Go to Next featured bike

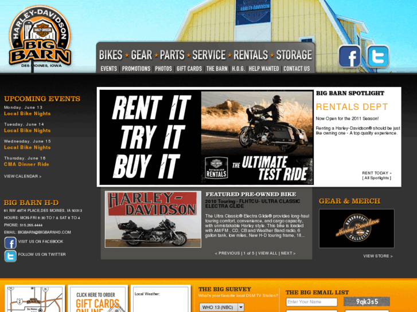click(289, 253)
